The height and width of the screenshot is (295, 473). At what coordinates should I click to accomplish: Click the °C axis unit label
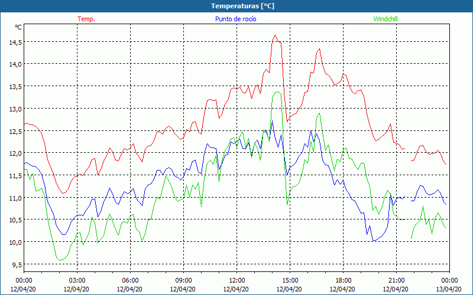click(18, 27)
